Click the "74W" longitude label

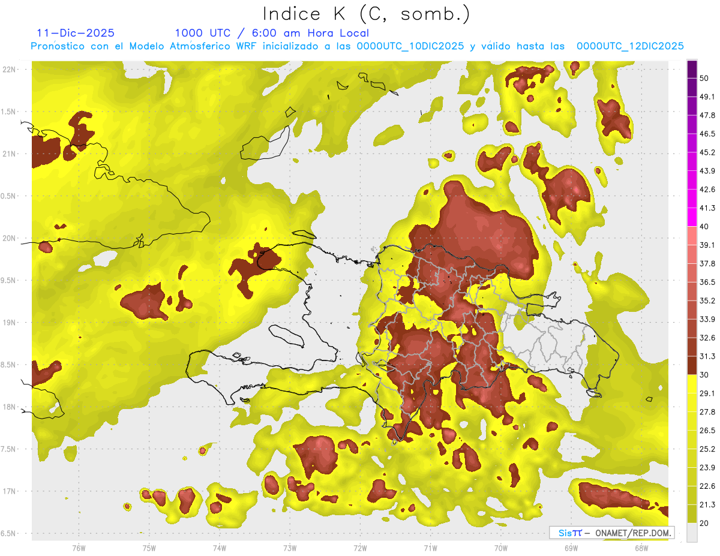point(220,548)
